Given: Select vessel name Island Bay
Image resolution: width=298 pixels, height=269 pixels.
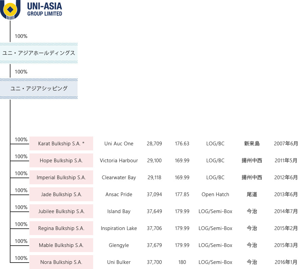Looking at the screenshot, I should (x=119, y=211).
